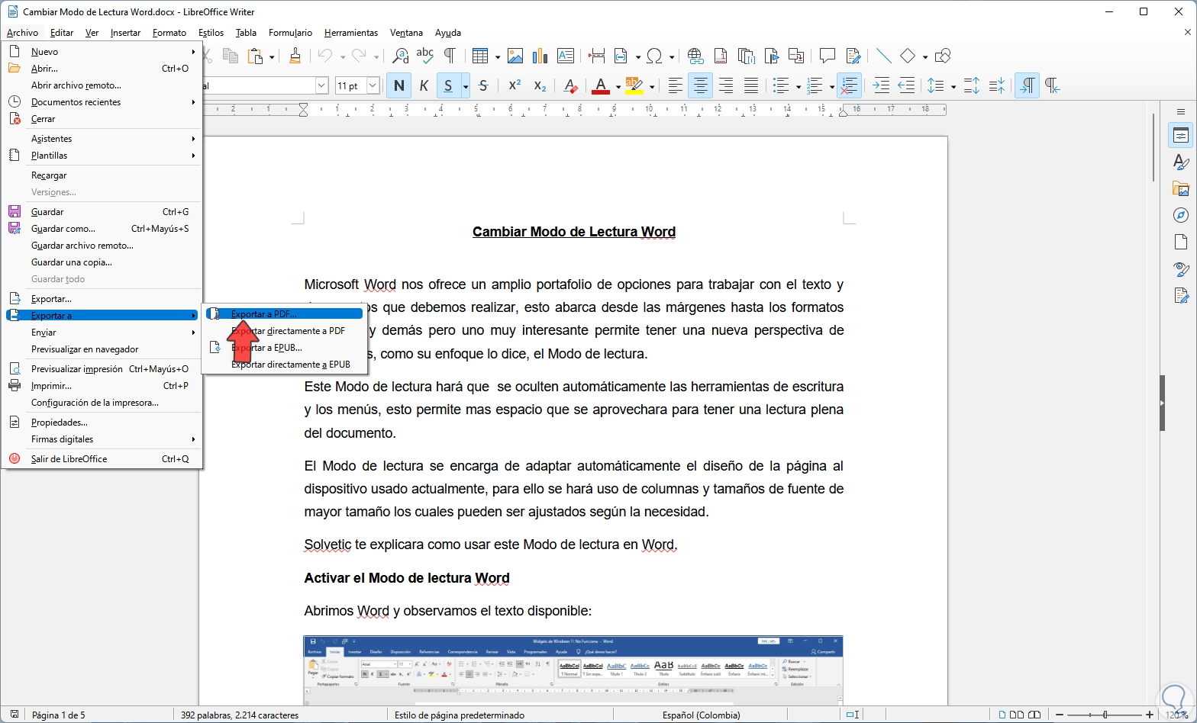Open the sidebar Gallery panel
Viewport: 1197px width, 723px height.
pos(1181,188)
